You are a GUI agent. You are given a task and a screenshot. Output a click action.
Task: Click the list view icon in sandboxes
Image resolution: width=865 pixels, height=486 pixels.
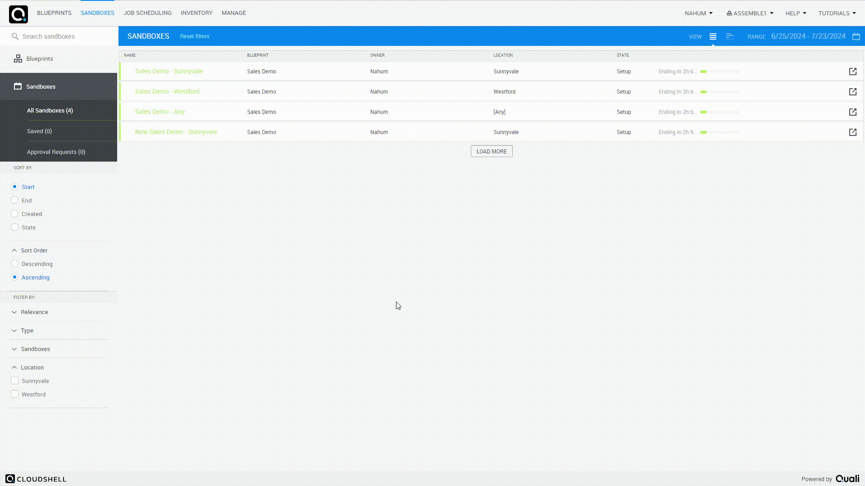pyautogui.click(x=713, y=36)
